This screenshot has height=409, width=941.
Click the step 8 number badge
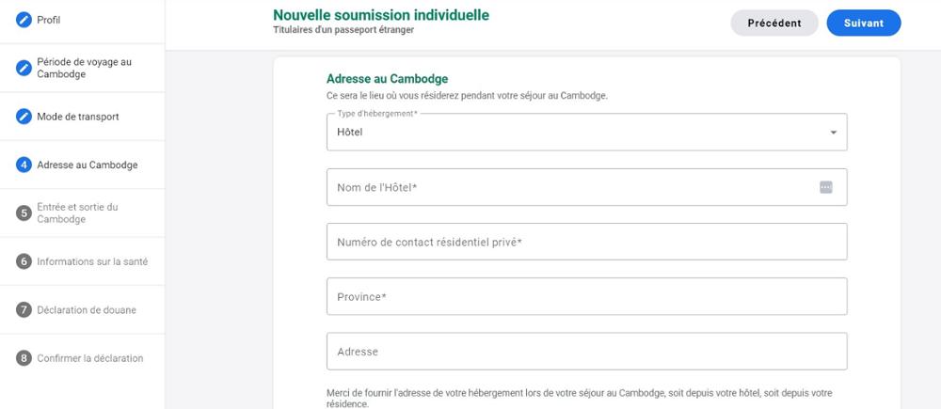pyautogui.click(x=24, y=358)
